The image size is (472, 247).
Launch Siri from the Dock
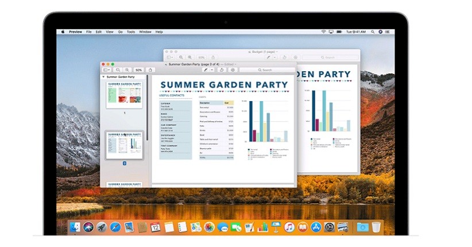coord(88,227)
